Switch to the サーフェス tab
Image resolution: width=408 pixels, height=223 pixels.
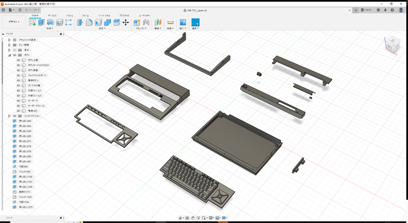[x=52, y=15]
